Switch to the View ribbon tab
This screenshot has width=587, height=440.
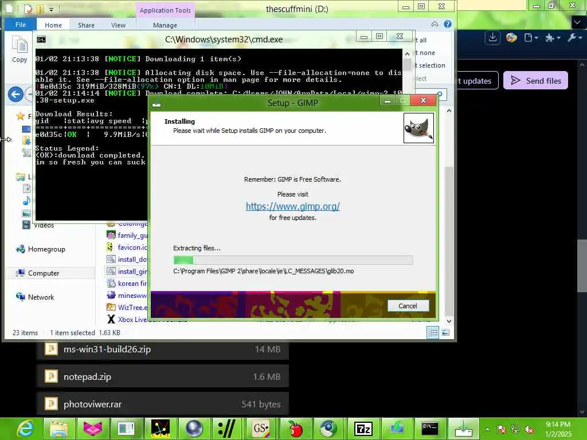click(118, 25)
